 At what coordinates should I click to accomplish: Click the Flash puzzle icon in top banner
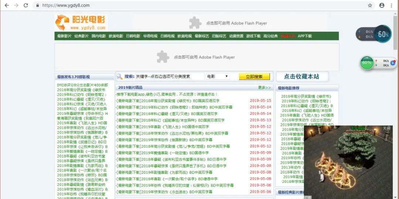coord(195,23)
